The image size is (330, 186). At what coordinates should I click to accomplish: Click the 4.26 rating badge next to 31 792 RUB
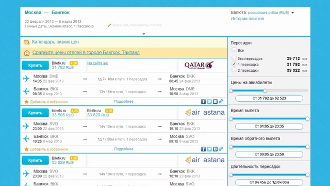(74, 63)
